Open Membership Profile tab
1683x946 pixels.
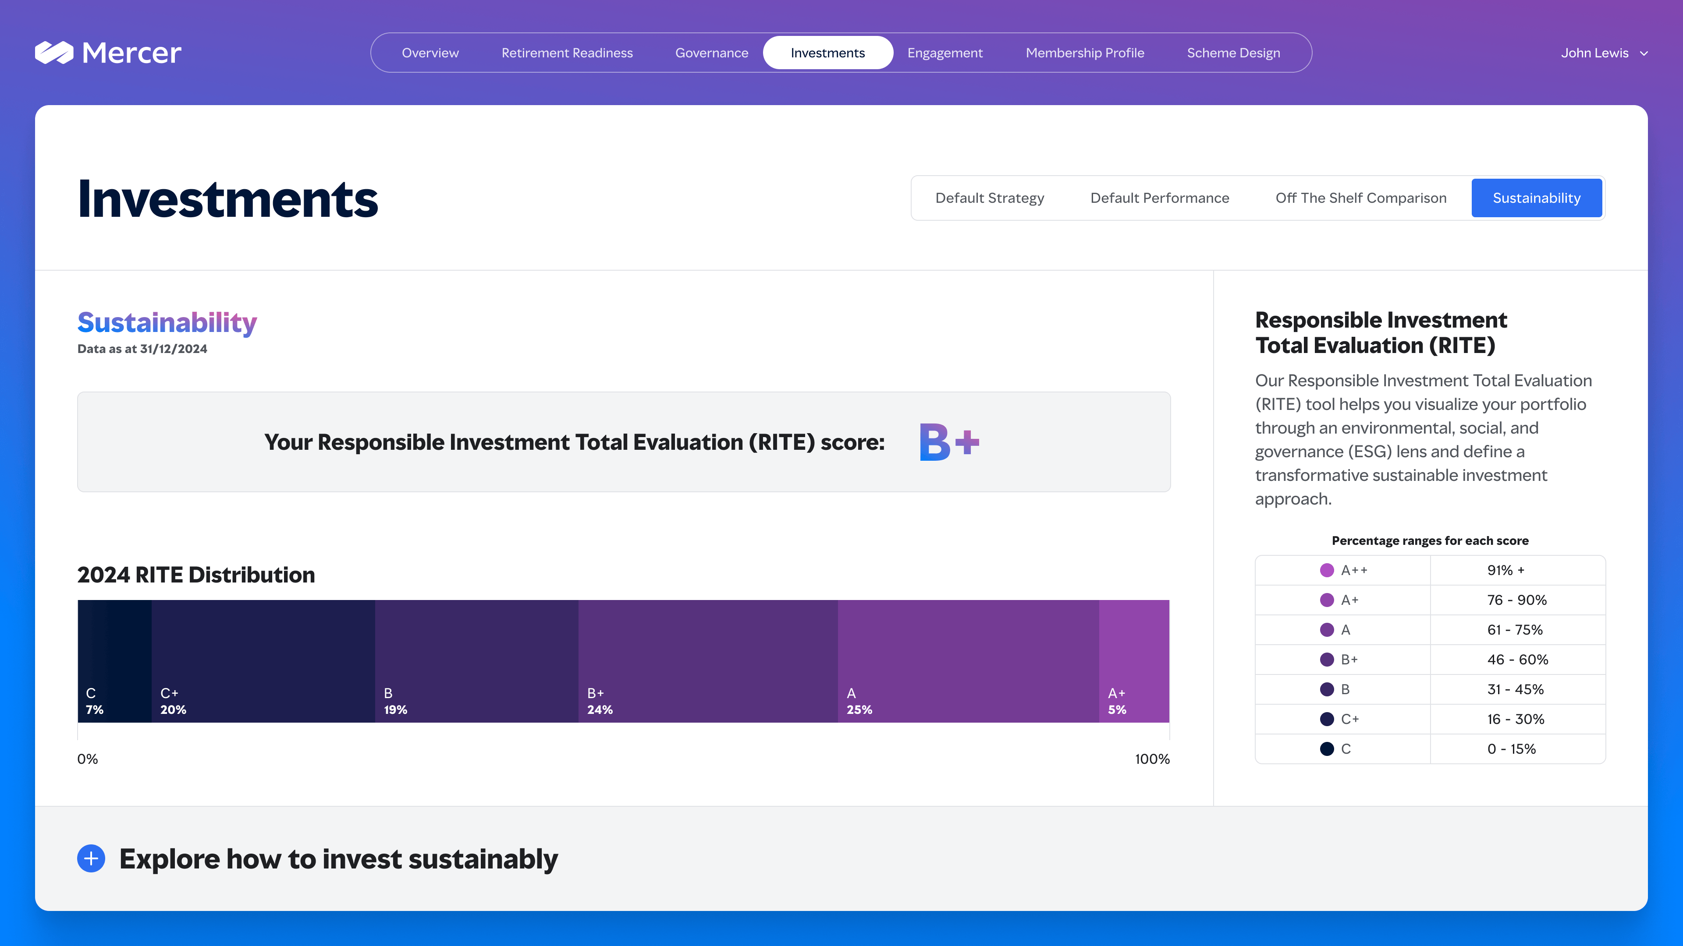[x=1085, y=53]
